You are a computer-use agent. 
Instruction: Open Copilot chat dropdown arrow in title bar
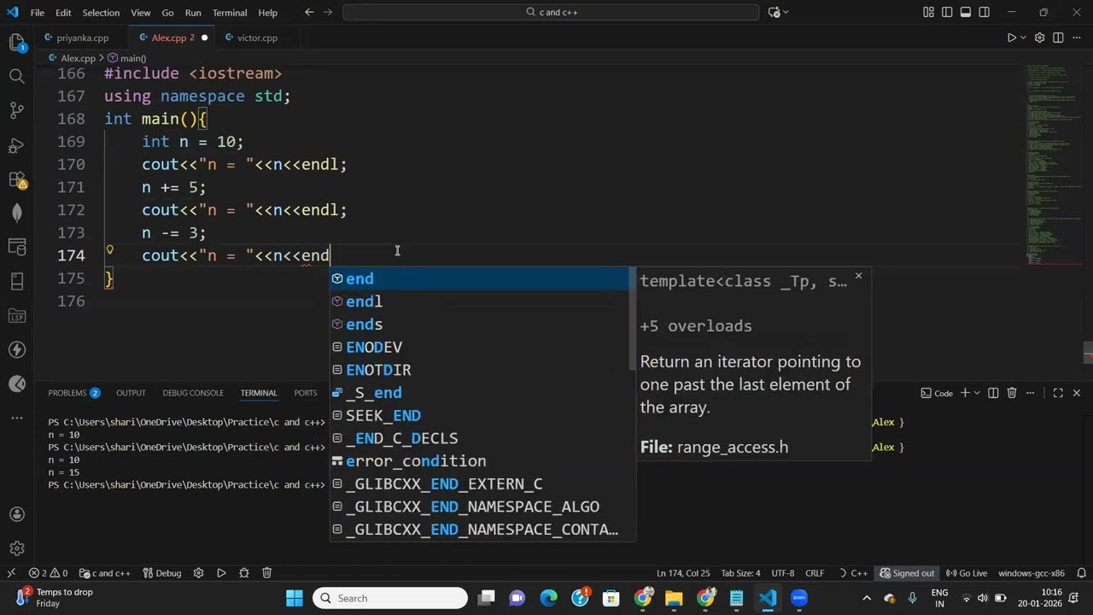[786, 12]
